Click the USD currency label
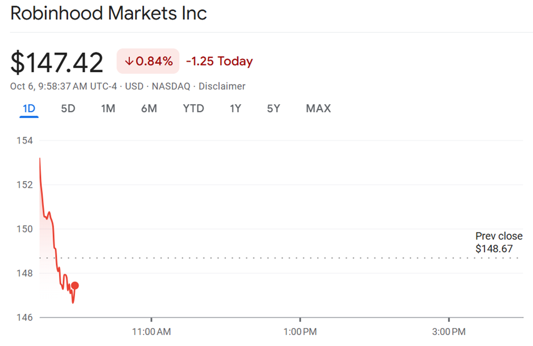533x346 pixels. [x=134, y=86]
